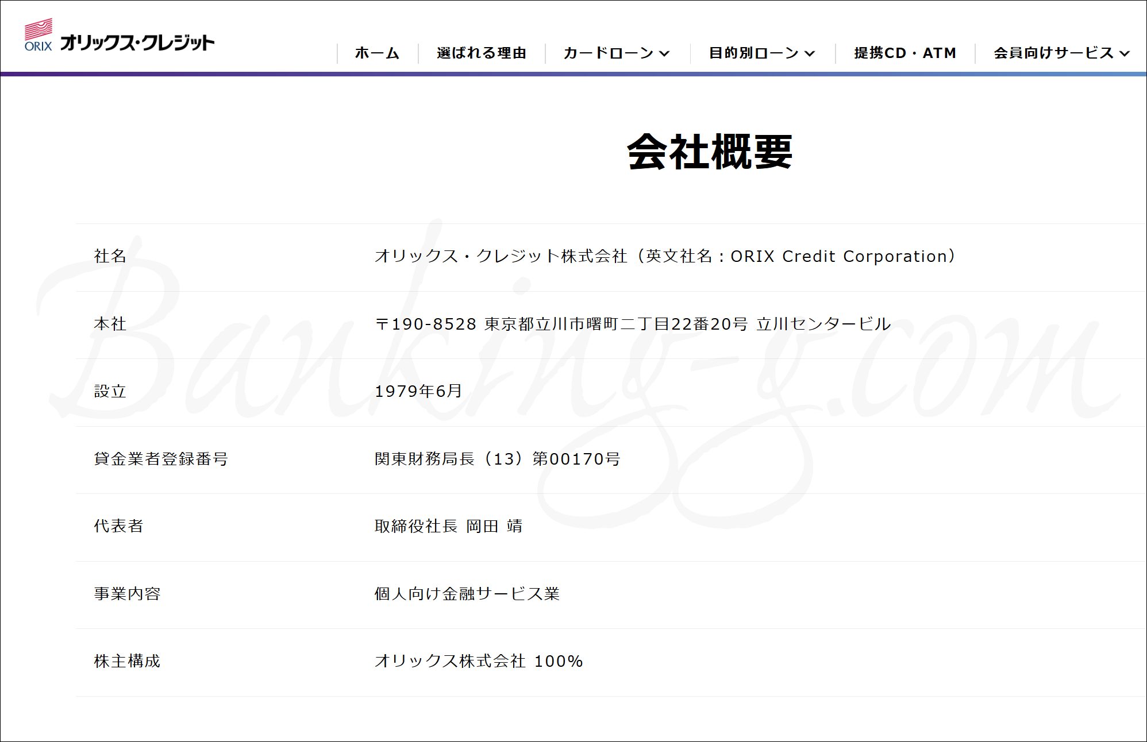Click the 代表者 row label
The image size is (1147, 742).
118,526
